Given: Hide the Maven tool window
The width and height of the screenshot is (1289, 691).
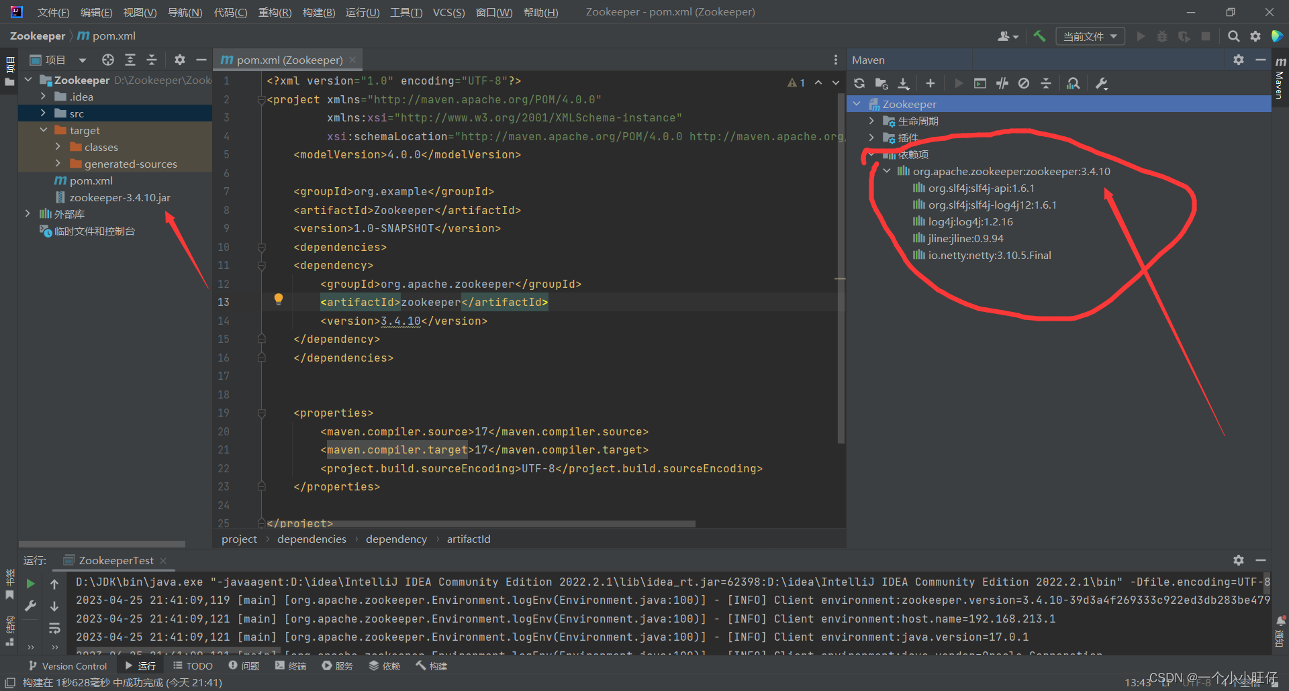Looking at the screenshot, I should coord(1261,60).
